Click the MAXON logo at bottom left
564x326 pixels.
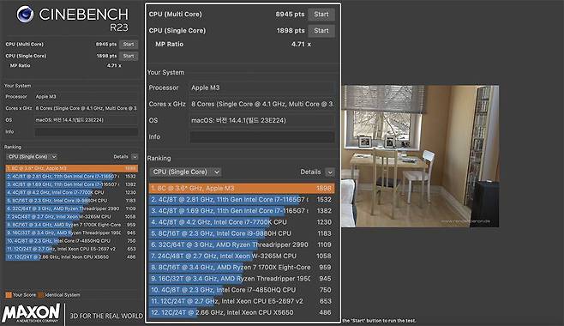[x=31, y=312]
